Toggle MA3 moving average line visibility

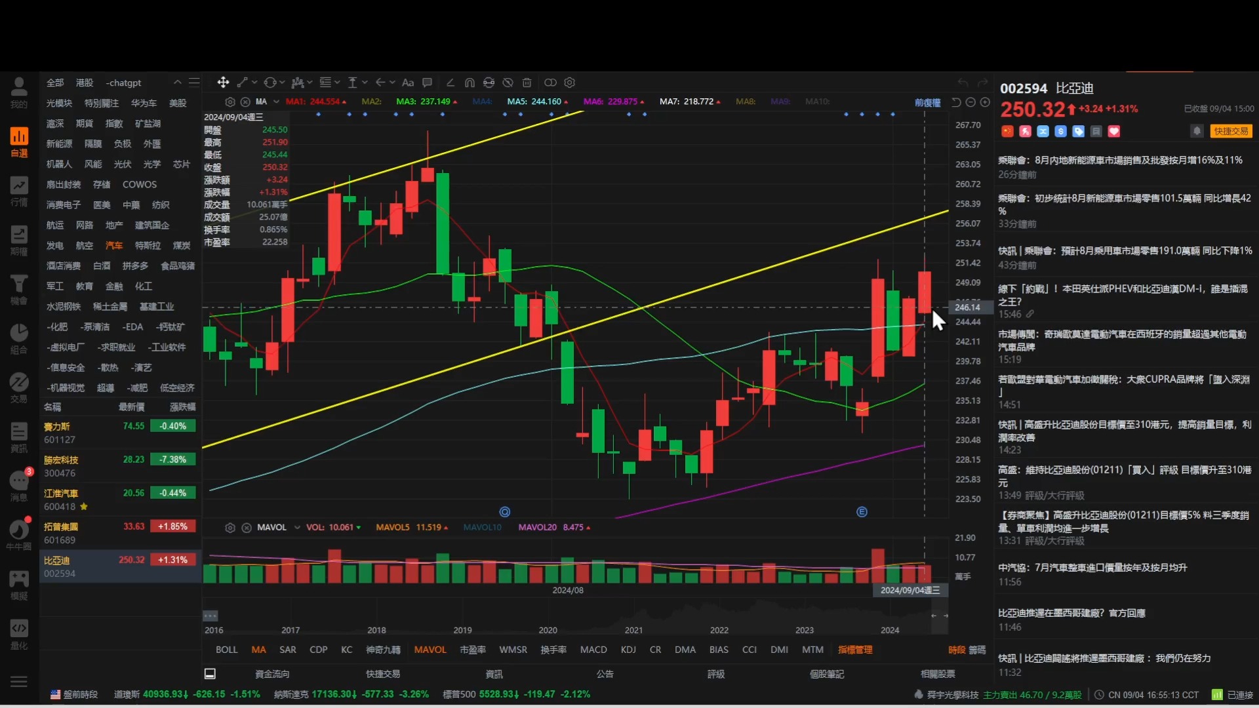[426, 102]
